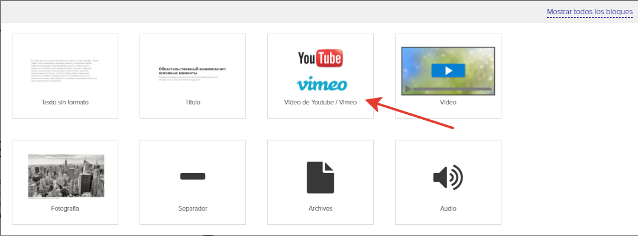Click the 'Fotografía' label text
This screenshot has height=236, width=638.
point(65,208)
